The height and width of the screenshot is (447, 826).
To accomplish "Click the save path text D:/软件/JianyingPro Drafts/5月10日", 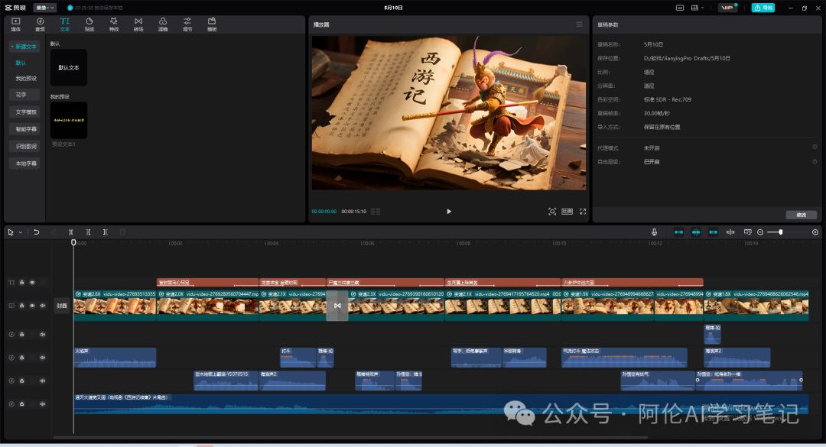I will point(686,58).
